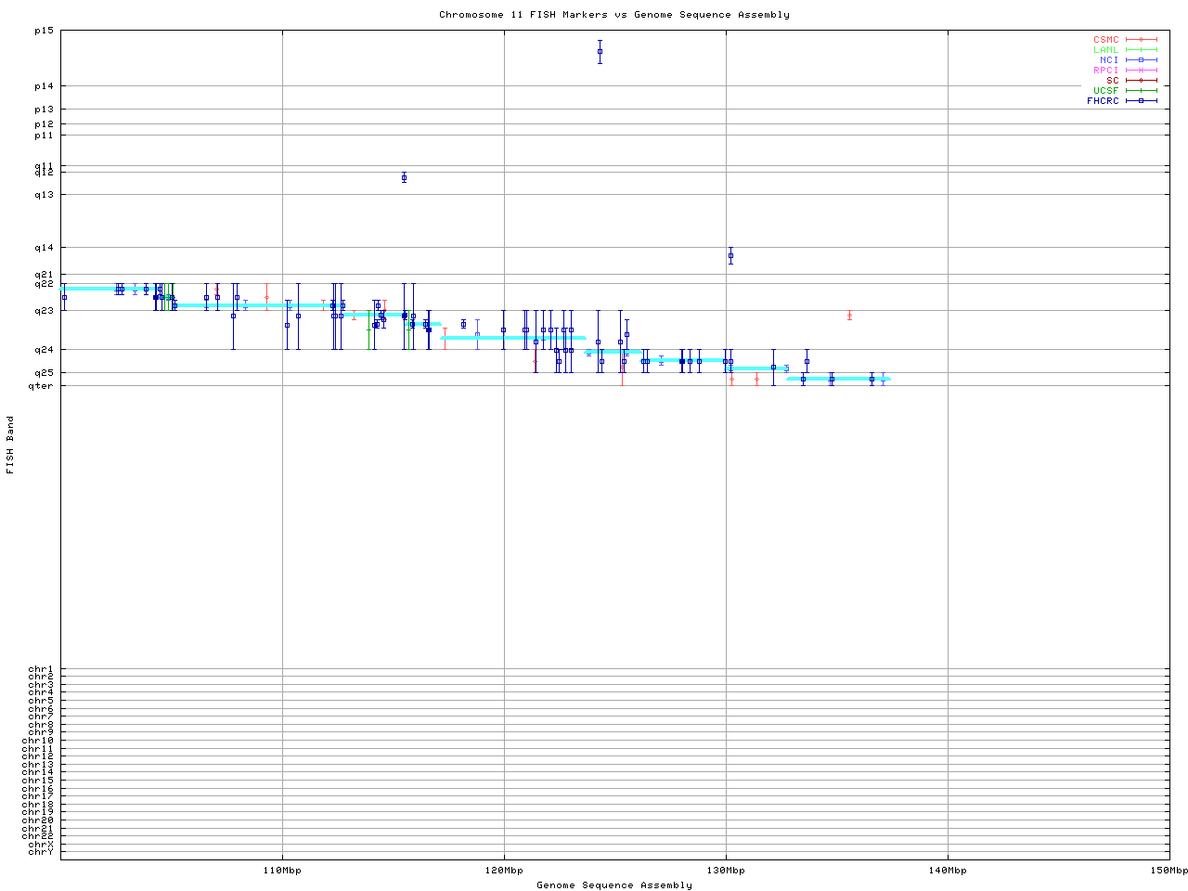Viewport: 1188px width, 891px height.
Task: Select the black outlier marker at q12
Action: 404,177
